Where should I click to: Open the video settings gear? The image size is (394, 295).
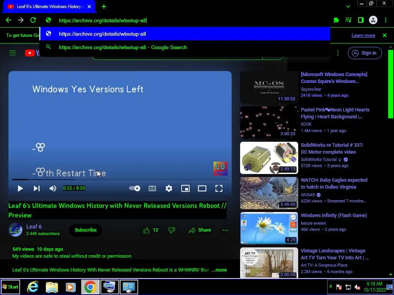click(x=169, y=188)
